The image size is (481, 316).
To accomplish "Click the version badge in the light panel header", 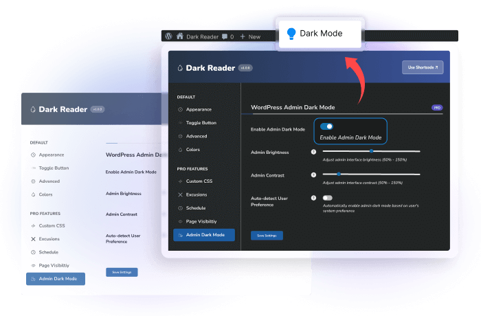I will coord(98,109).
